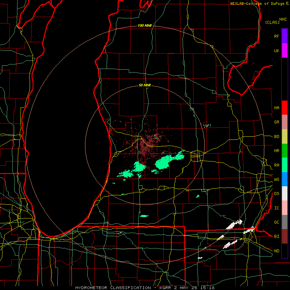
Task: Click the blue WS legend swatch
Action: tap(285, 179)
